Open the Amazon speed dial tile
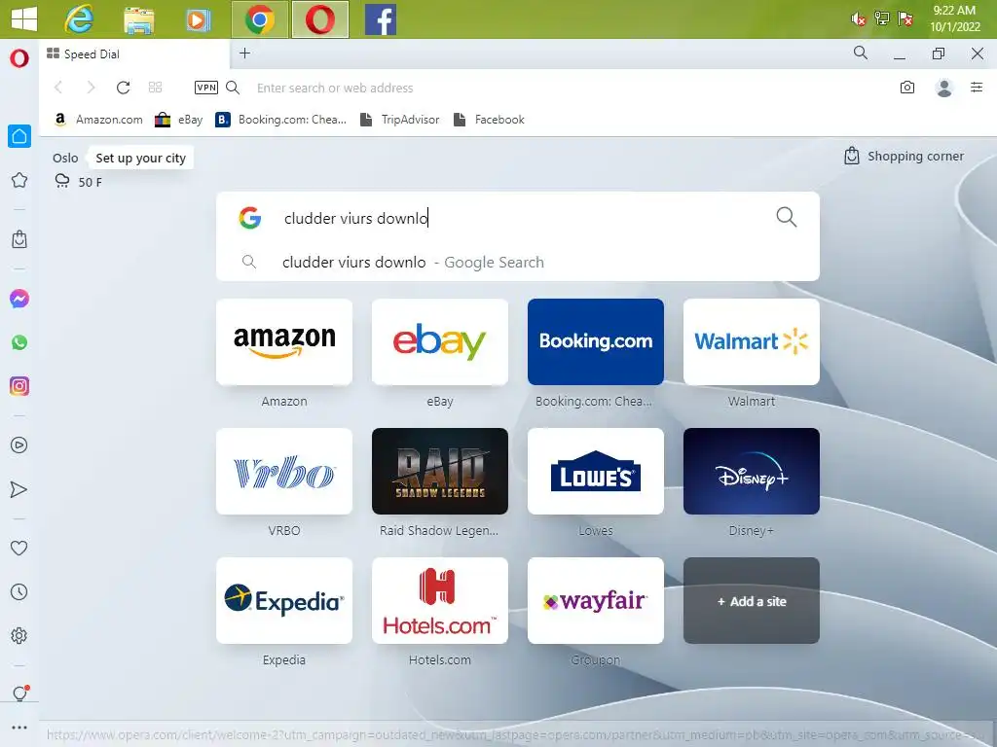This screenshot has height=747, width=997. point(284,341)
